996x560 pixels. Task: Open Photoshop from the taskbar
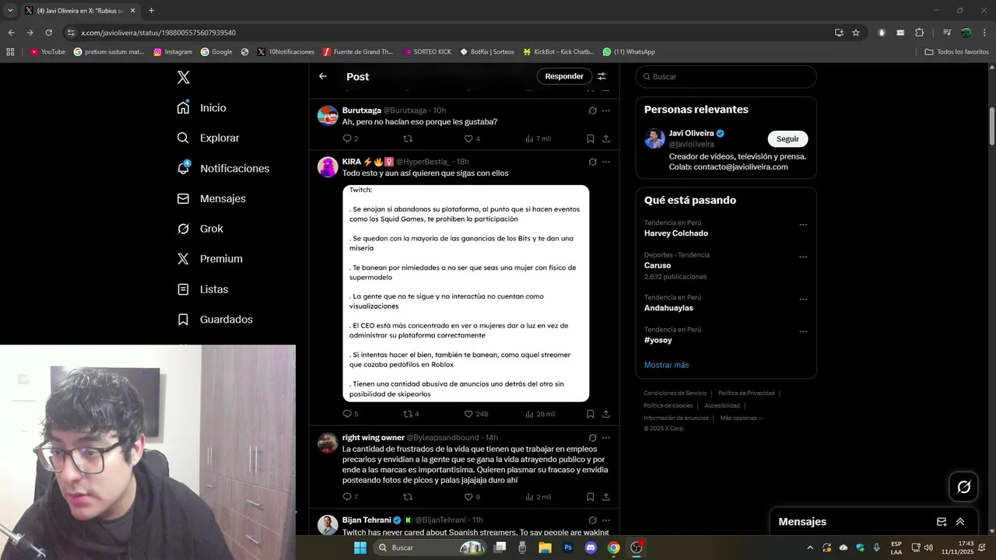(568, 548)
